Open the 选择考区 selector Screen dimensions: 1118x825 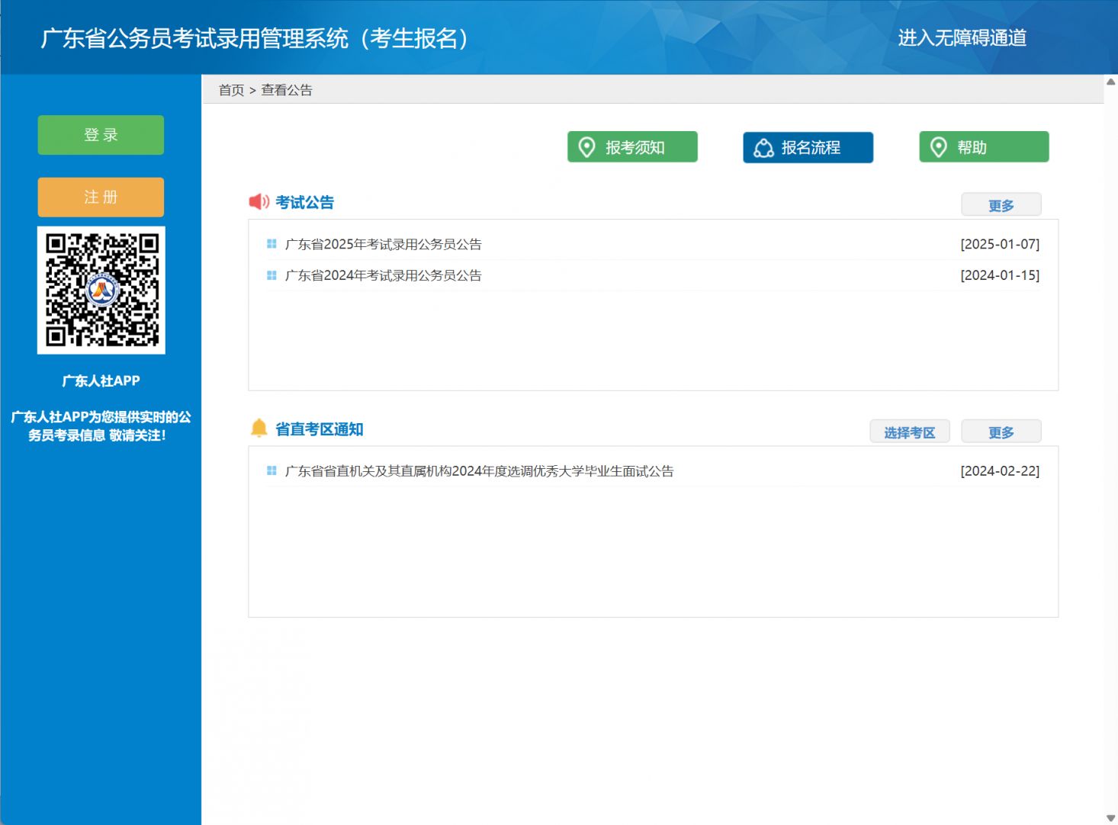click(x=910, y=432)
